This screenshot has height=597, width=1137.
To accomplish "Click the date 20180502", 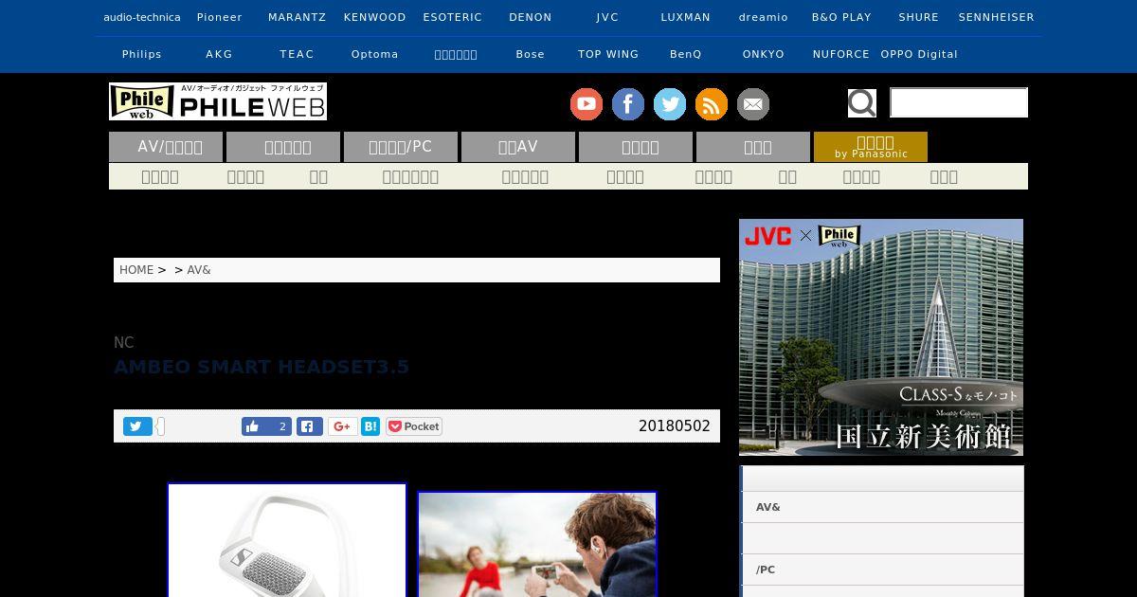I will [675, 426].
